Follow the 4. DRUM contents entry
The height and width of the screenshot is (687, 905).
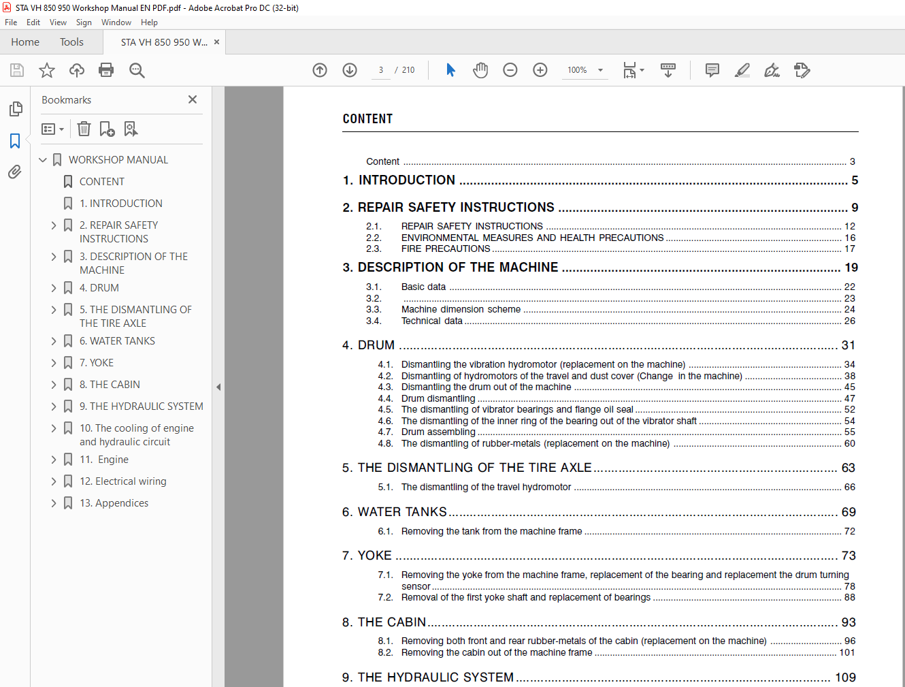[x=599, y=345]
